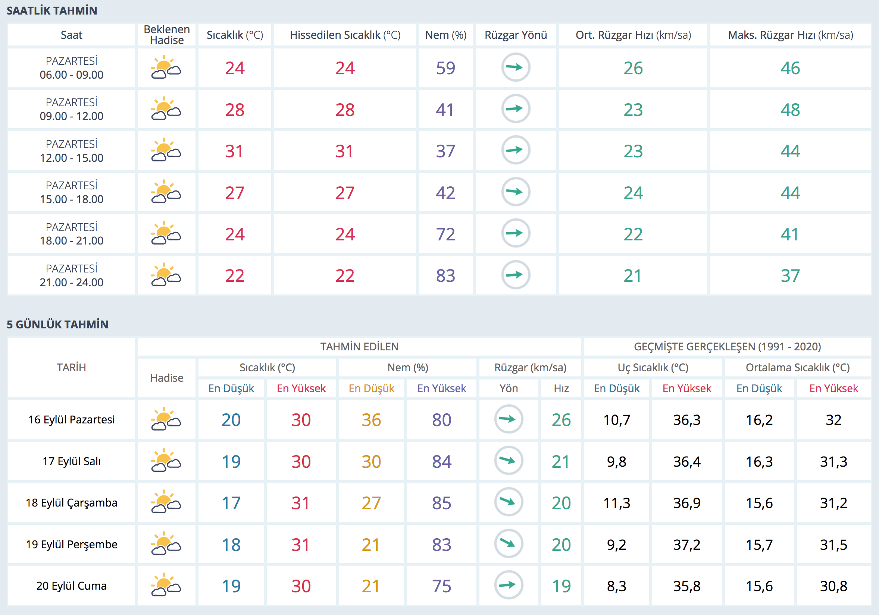Click weather icon for 16 Eylül Pazartesi
The height and width of the screenshot is (615, 879).
click(166, 420)
